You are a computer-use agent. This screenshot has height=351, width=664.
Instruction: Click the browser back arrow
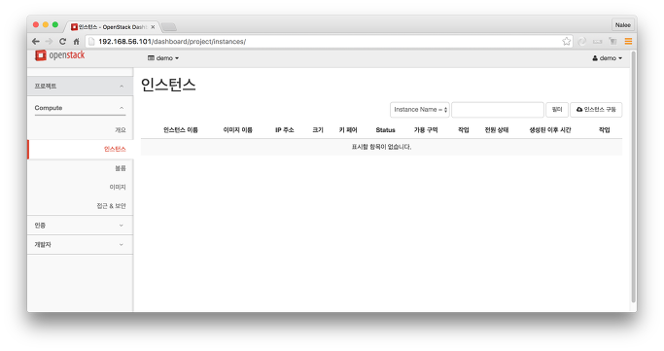pyautogui.click(x=36, y=42)
